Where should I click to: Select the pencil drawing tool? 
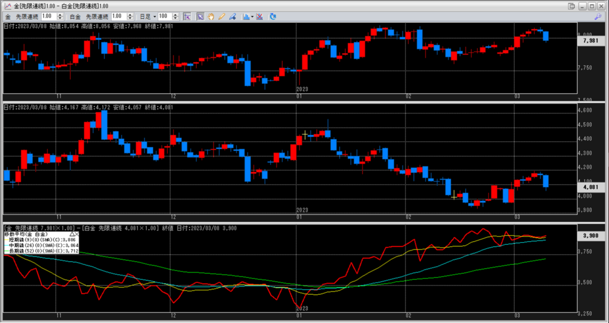coord(221,16)
